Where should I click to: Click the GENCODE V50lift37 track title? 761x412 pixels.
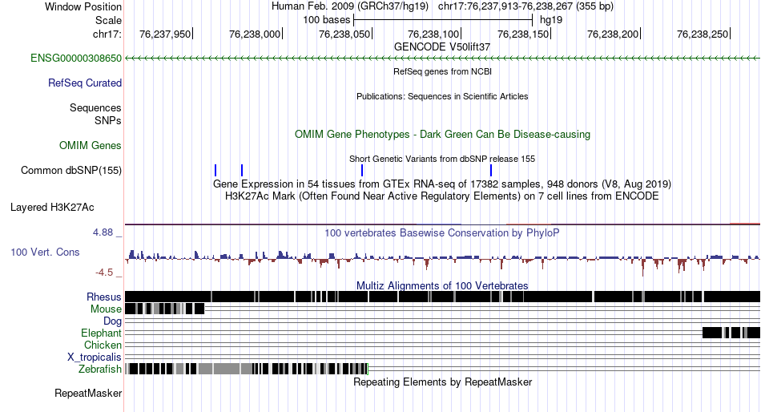click(x=442, y=47)
